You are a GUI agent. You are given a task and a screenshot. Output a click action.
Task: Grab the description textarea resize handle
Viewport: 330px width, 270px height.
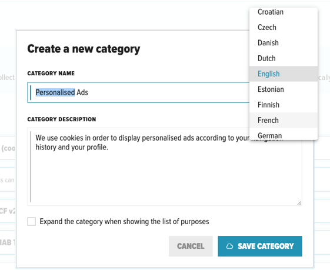299,203
